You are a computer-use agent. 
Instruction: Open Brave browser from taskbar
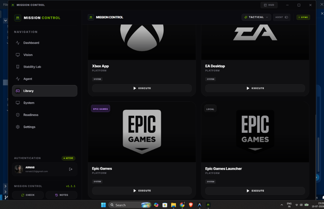point(191,205)
